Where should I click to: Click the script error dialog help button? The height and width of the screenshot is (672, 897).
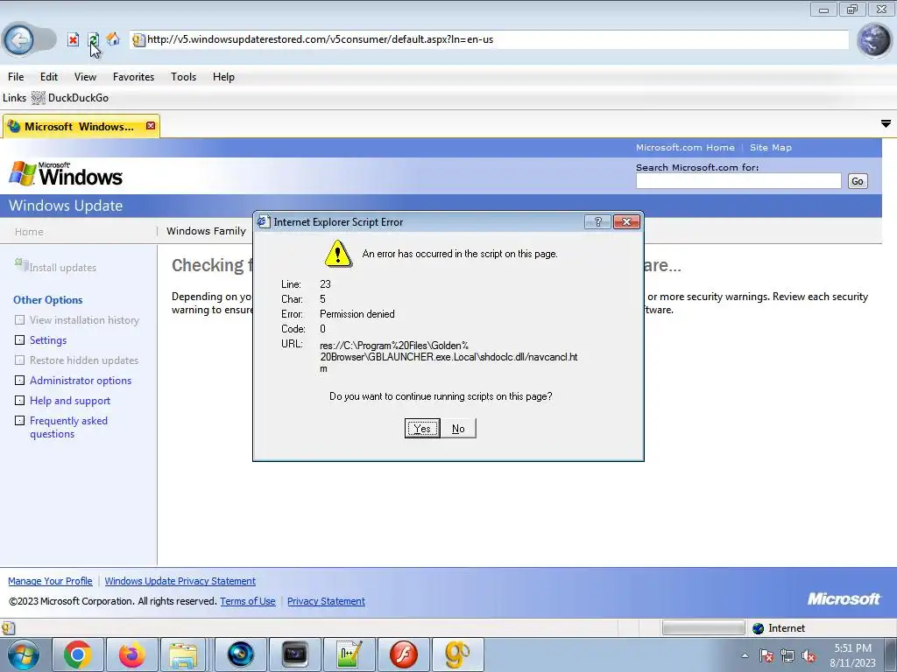[597, 221]
